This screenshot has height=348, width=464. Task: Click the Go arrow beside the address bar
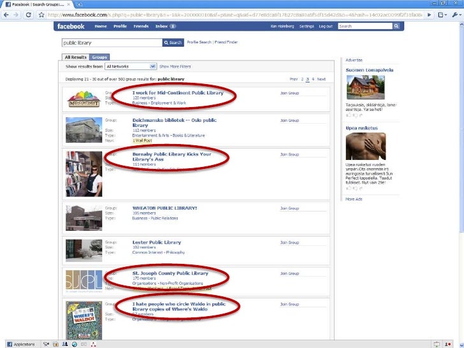click(x=430, y=15)
